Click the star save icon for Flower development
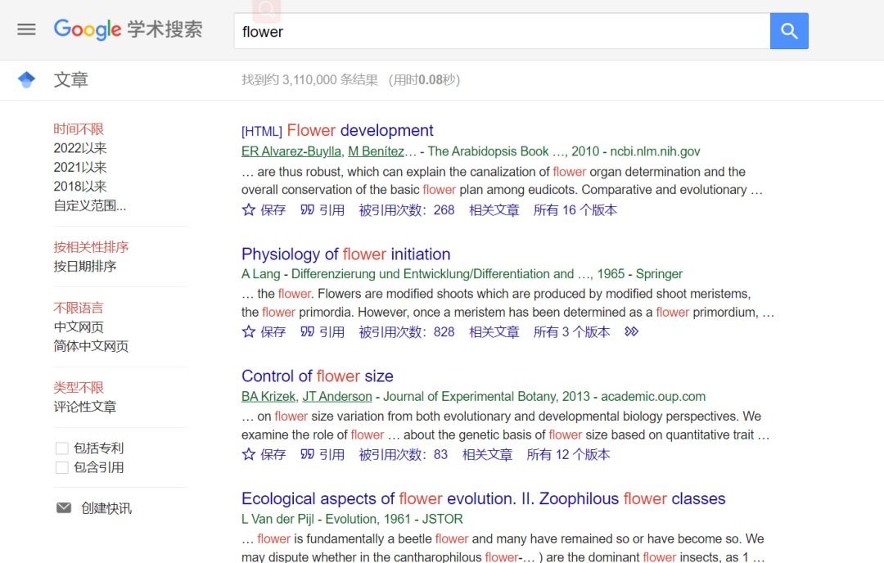884x563 pixels. point(249,209)
